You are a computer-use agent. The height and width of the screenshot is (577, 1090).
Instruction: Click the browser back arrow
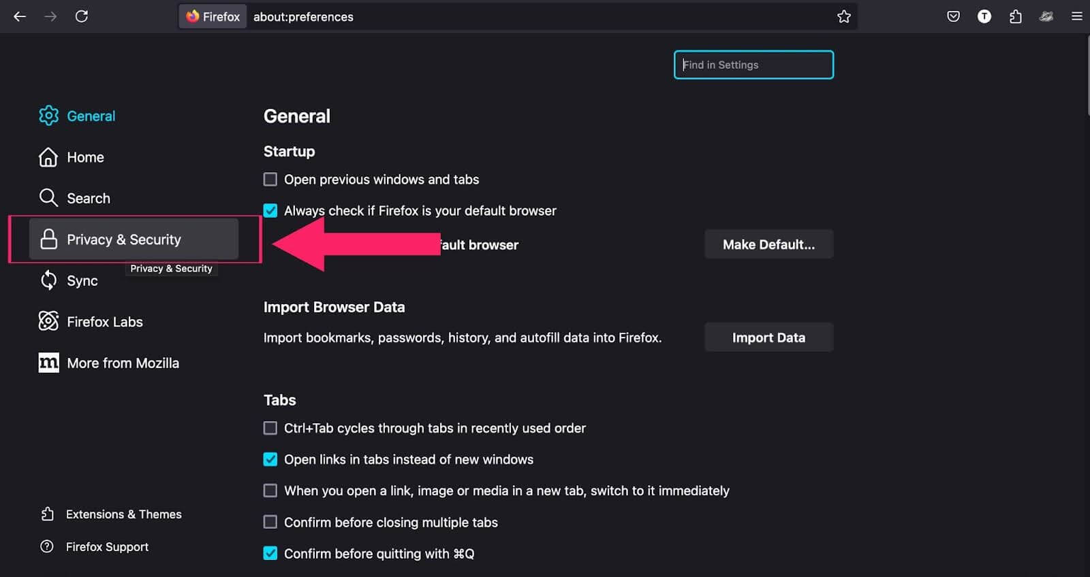point(20,16)
